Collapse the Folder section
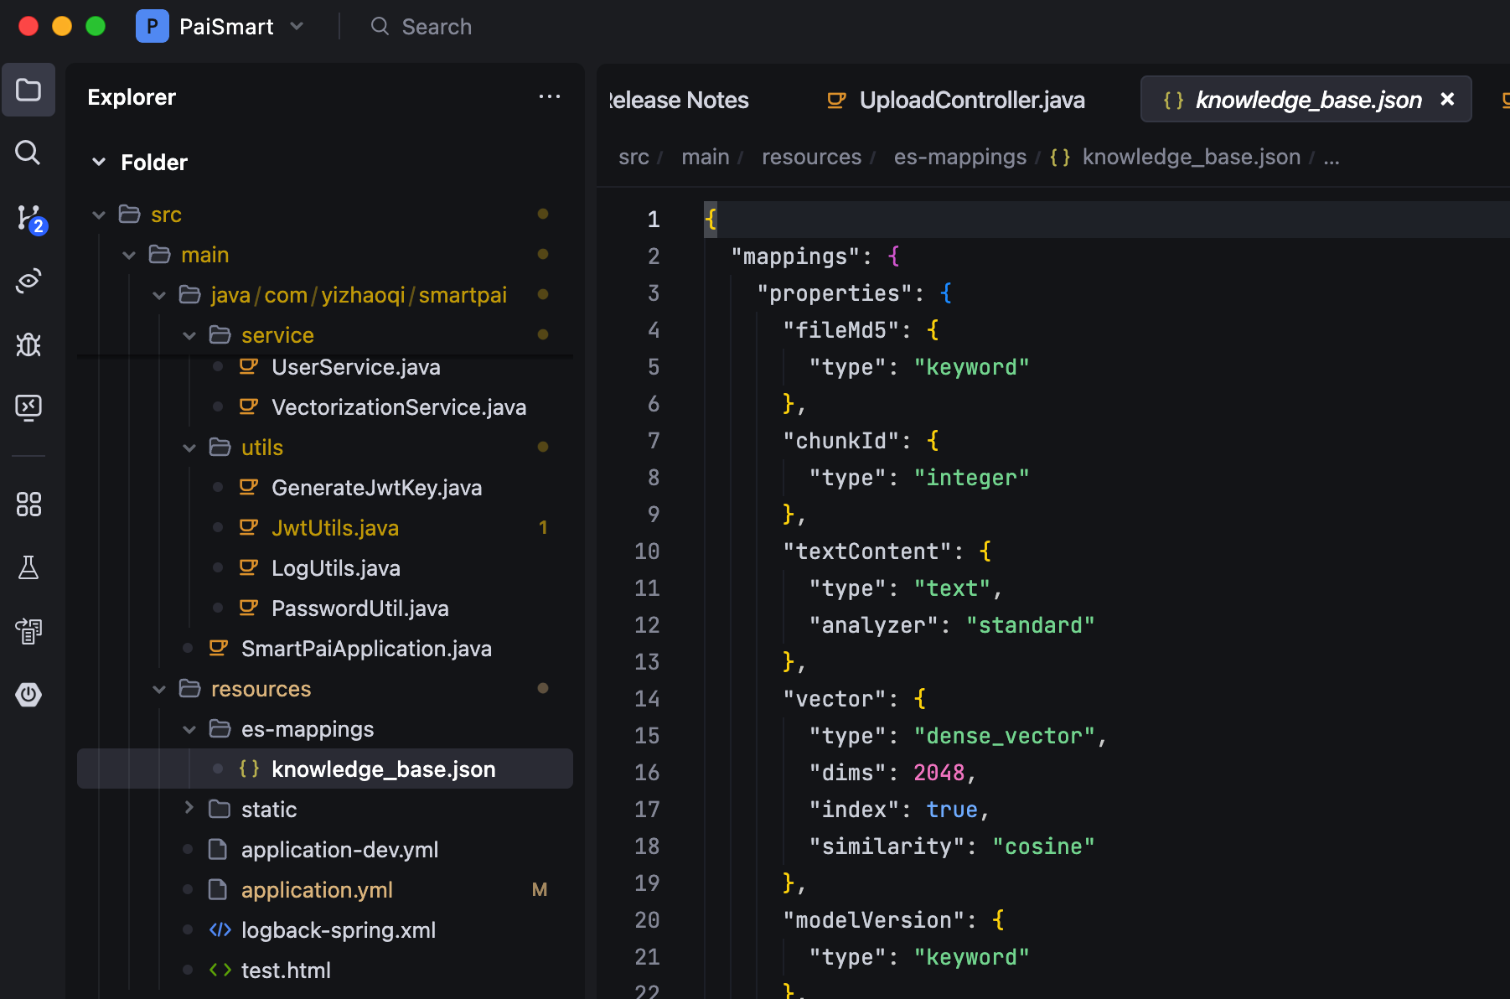Viewport: 1510px width, 999px height. 99,163
